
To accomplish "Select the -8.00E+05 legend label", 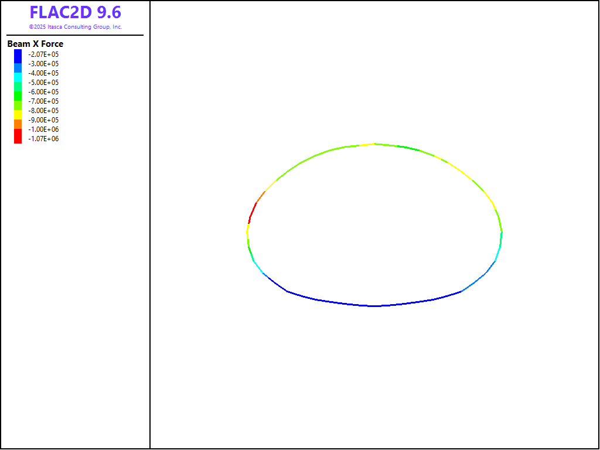I will click(x=43, y=111).
